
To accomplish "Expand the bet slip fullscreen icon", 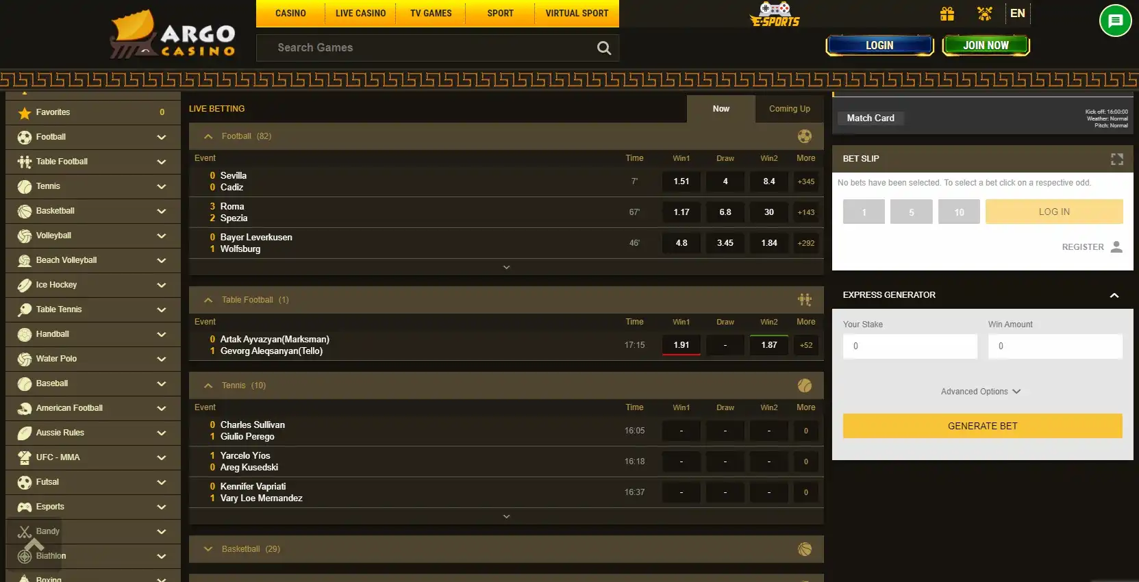I will (1116, 159).
